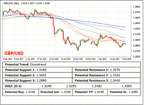Select the 1.3900 price axis label
Image resolution: width=144 pixels, height=105 pixels.
(136, 7)
